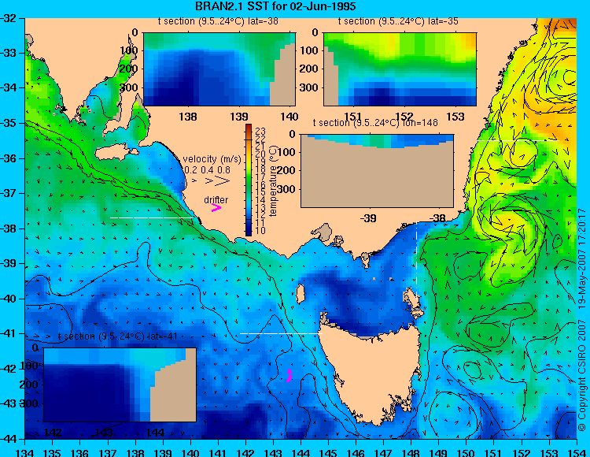The image size is (590, 457).
Task: Click the 19-May-2007 17:20:17 timestamp
Action: click(582, 258)
